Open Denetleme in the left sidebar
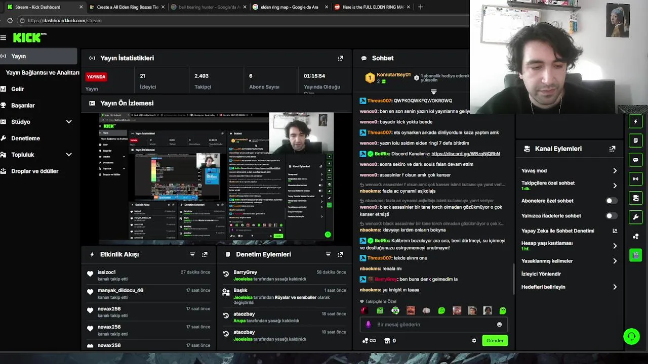This screenshot has width=648, height=364. coord(25,139)
